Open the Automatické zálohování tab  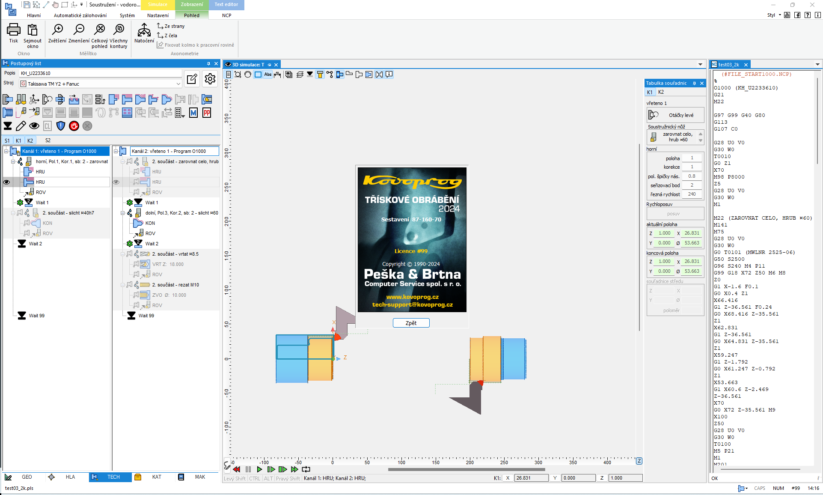(x=80, y=15)
